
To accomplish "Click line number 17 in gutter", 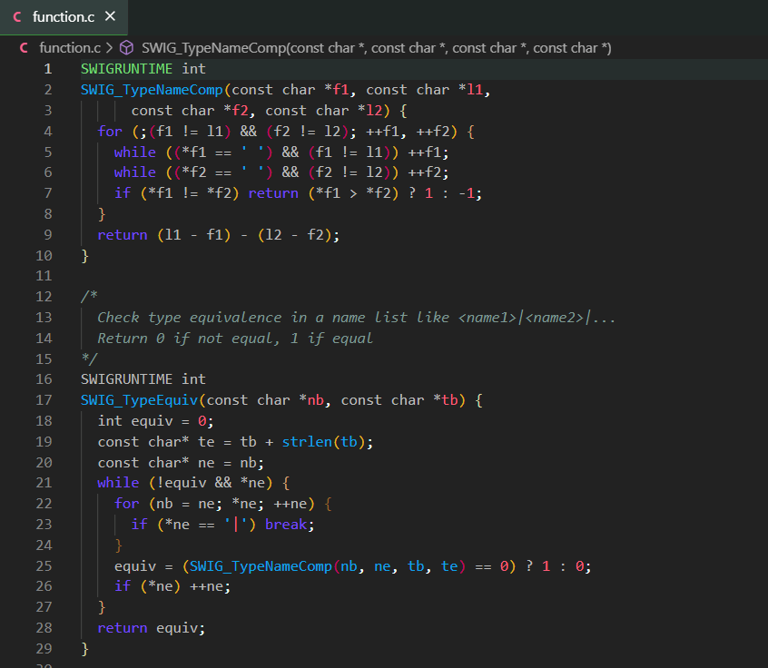I will (44, 400).
